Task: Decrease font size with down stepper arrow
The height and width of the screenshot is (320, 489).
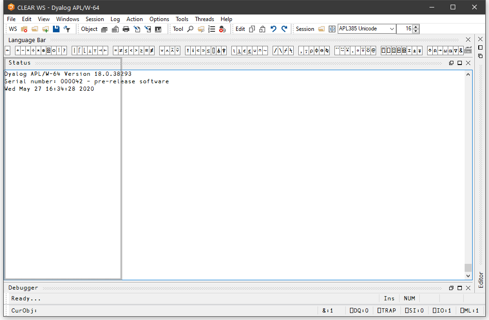Action: coord(416,31)
